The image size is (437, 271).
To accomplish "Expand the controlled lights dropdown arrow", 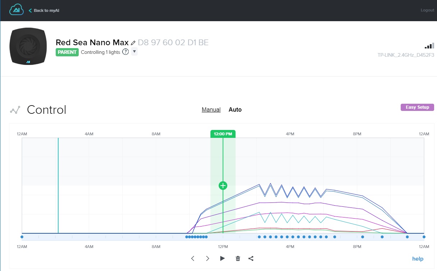I will (134, 51).
